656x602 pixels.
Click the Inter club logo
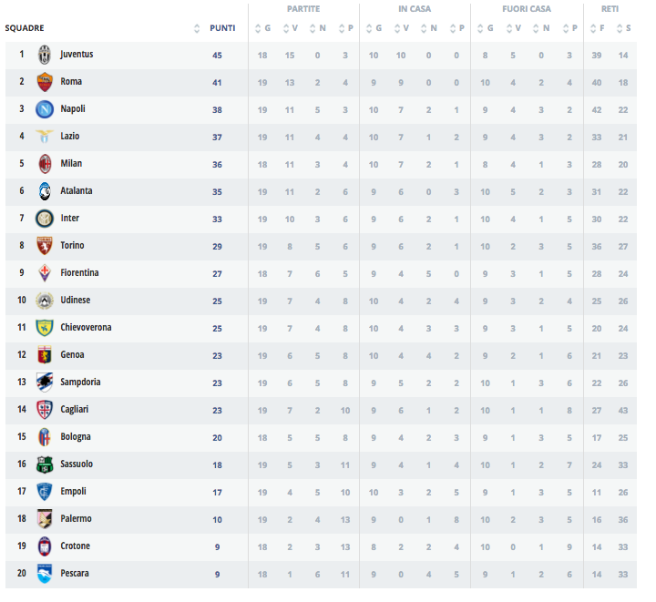point(44,219)
